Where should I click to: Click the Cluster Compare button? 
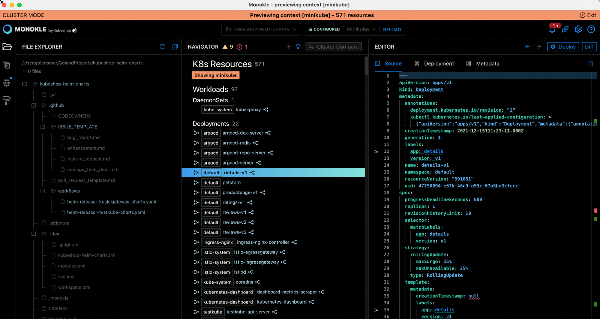pyautogui.click(x=334, y=47)
